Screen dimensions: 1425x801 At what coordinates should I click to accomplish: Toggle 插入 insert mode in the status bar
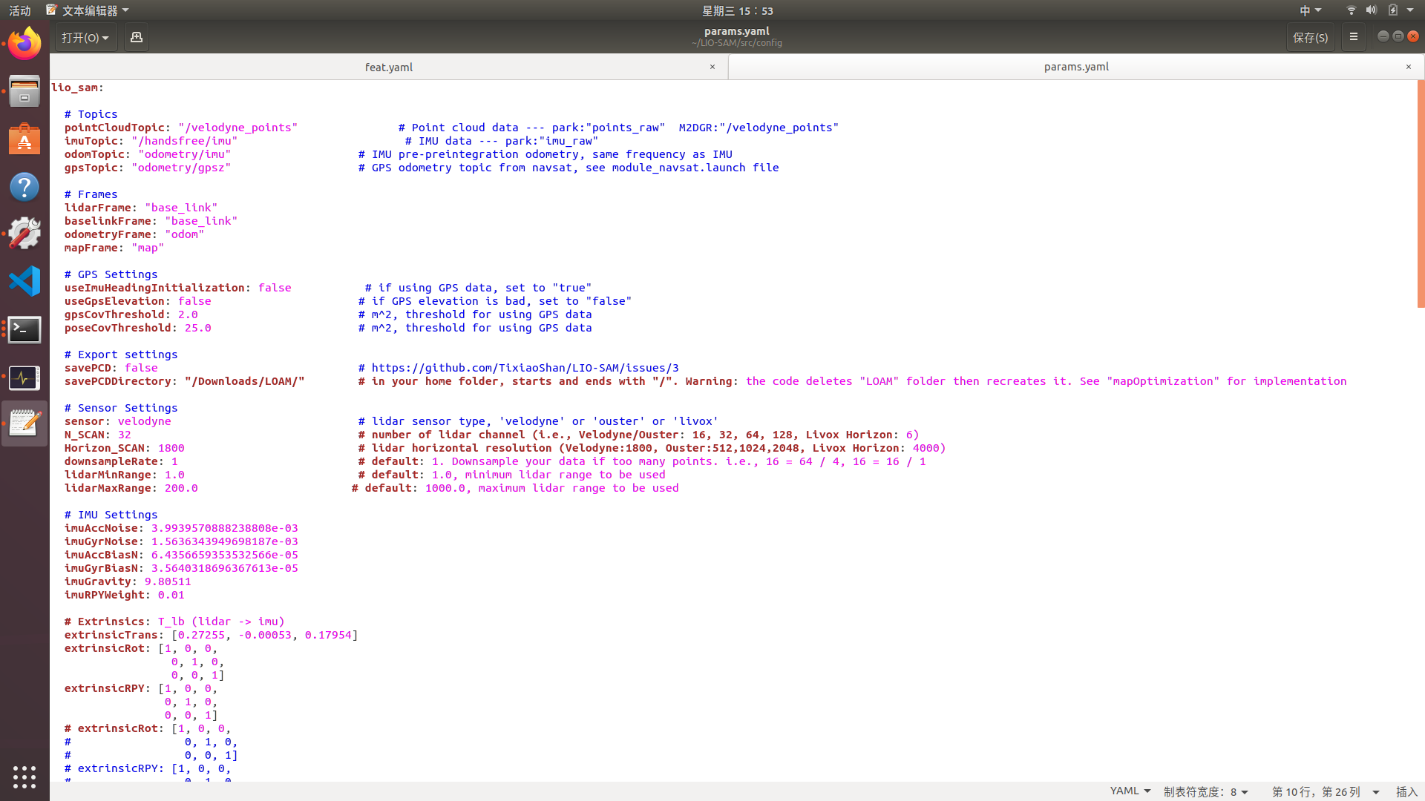[1407, 791]
